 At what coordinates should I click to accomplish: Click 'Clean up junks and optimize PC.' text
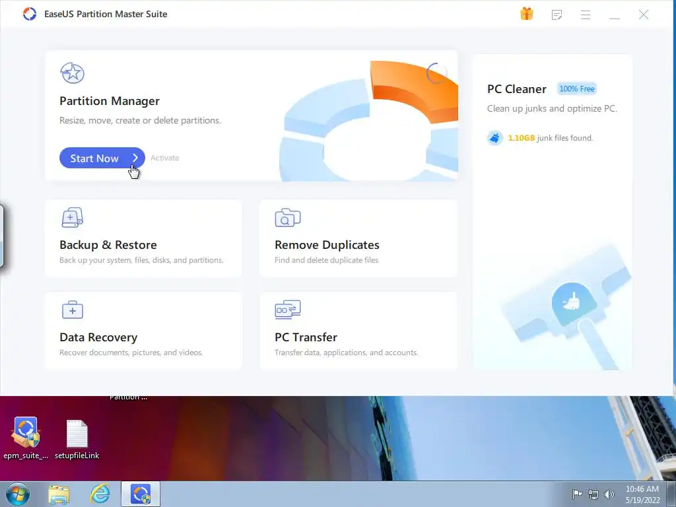pyautogui.click(x=552, y=108)
